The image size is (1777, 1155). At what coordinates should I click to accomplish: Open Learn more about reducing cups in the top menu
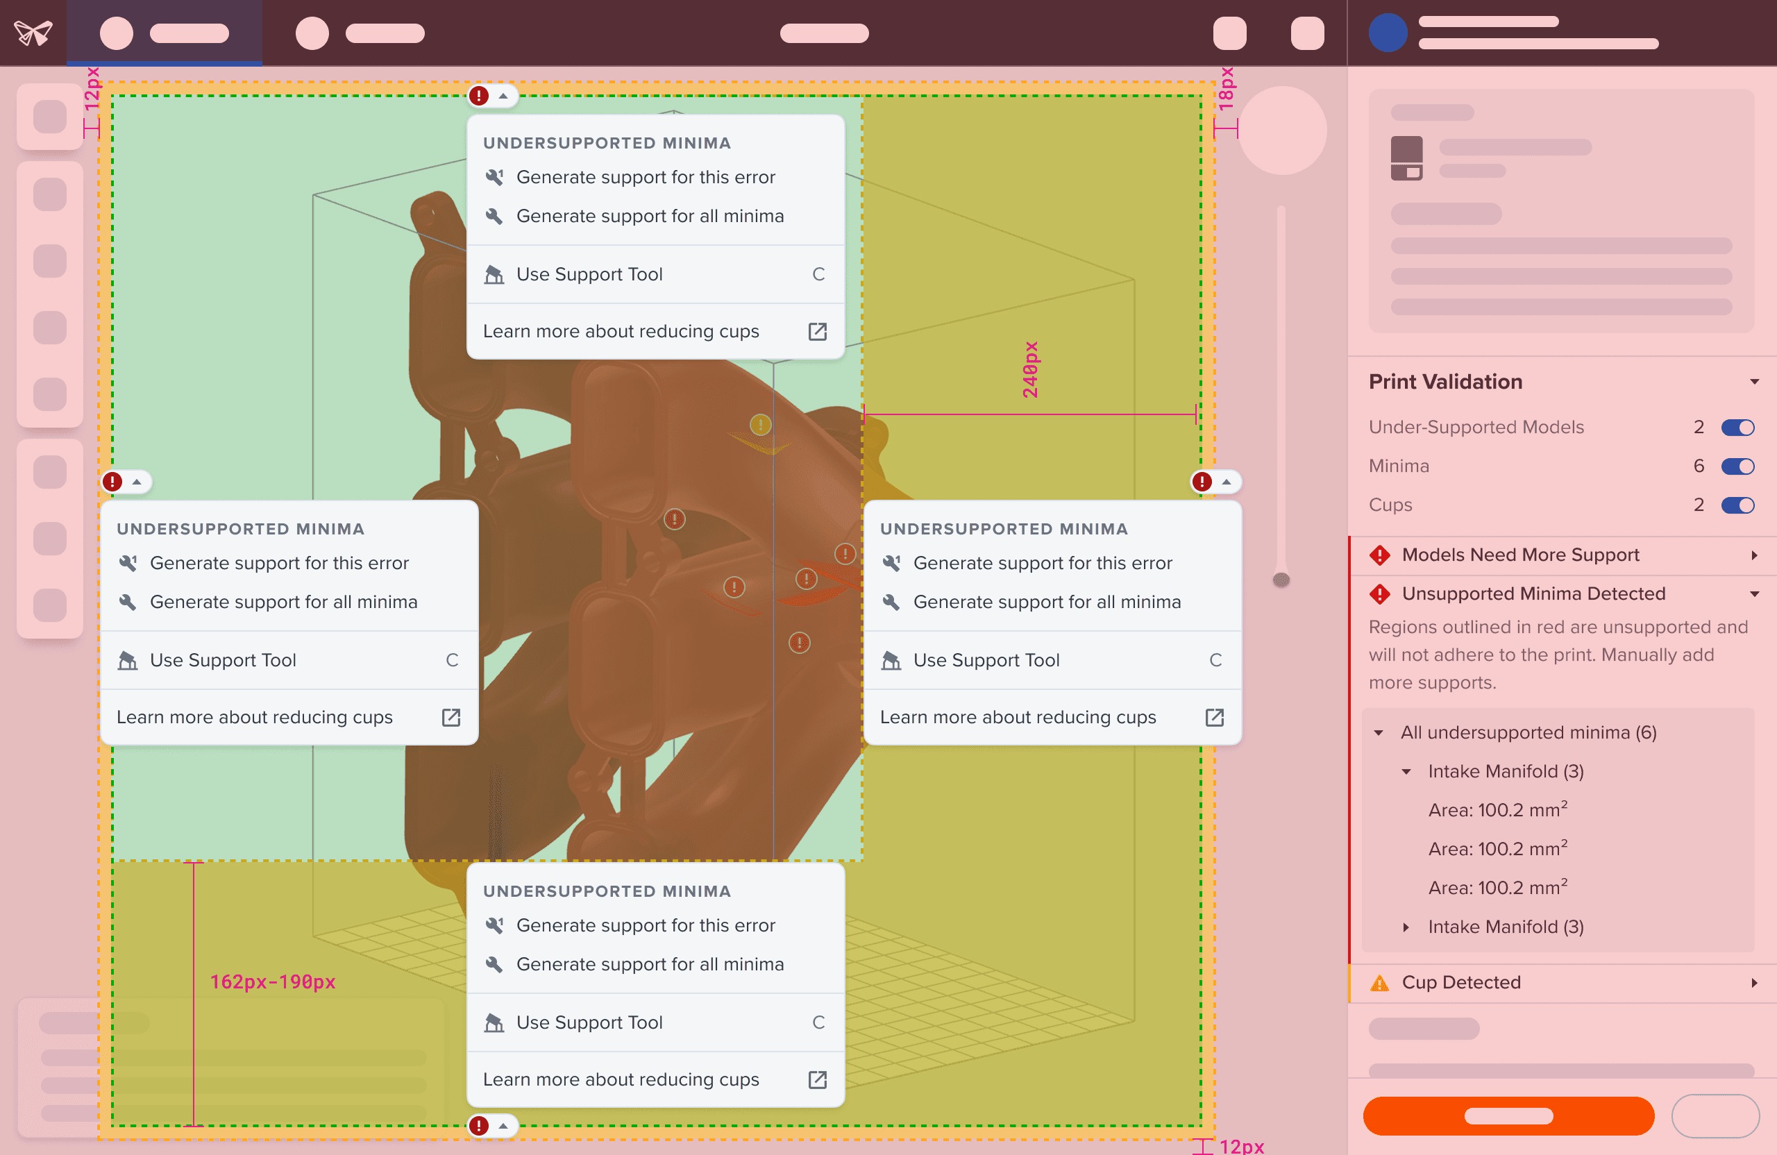655,332
